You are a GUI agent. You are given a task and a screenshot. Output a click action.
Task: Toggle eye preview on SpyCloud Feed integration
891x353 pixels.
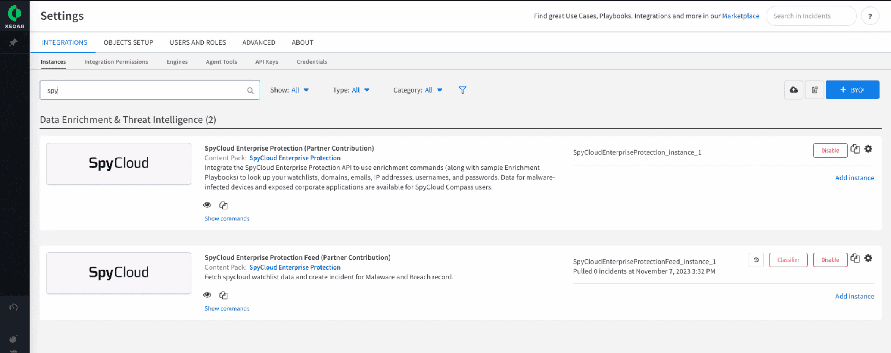click(x=207, y=295)
